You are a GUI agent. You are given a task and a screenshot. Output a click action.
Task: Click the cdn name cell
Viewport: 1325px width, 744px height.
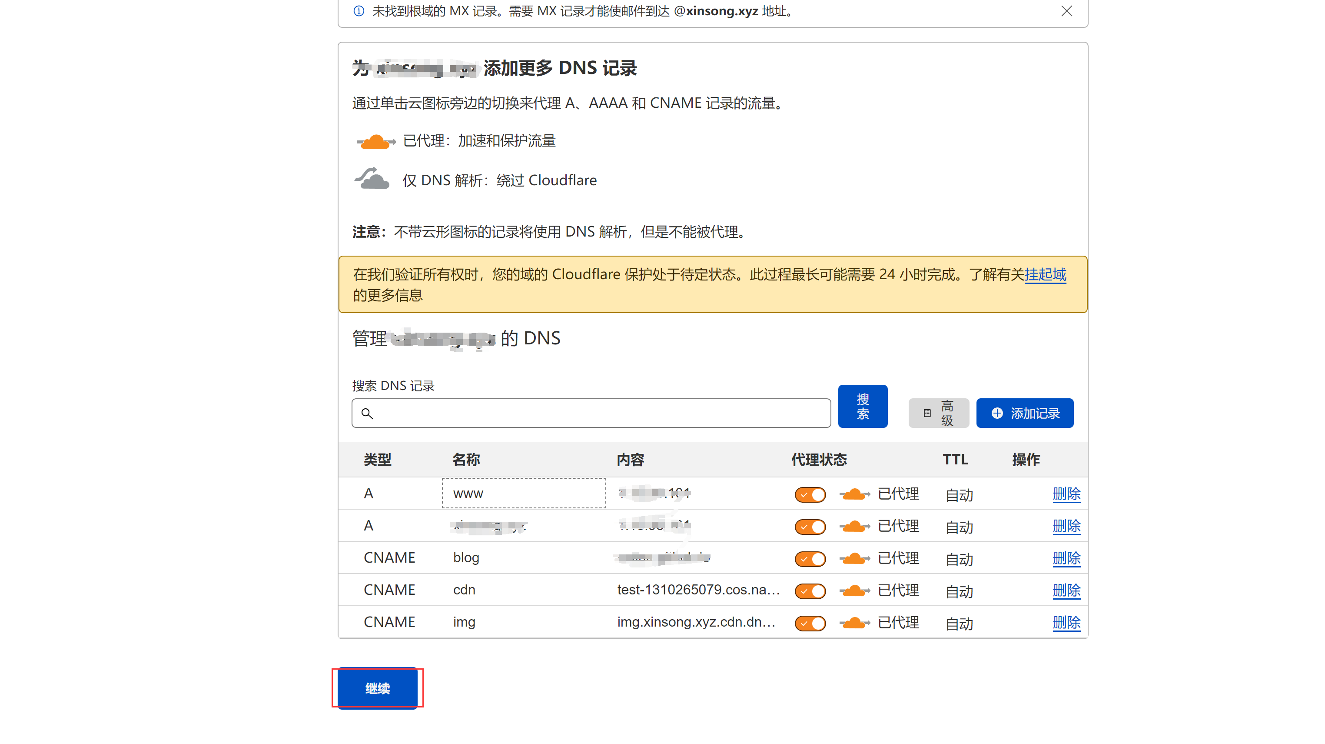pos(464,590)
